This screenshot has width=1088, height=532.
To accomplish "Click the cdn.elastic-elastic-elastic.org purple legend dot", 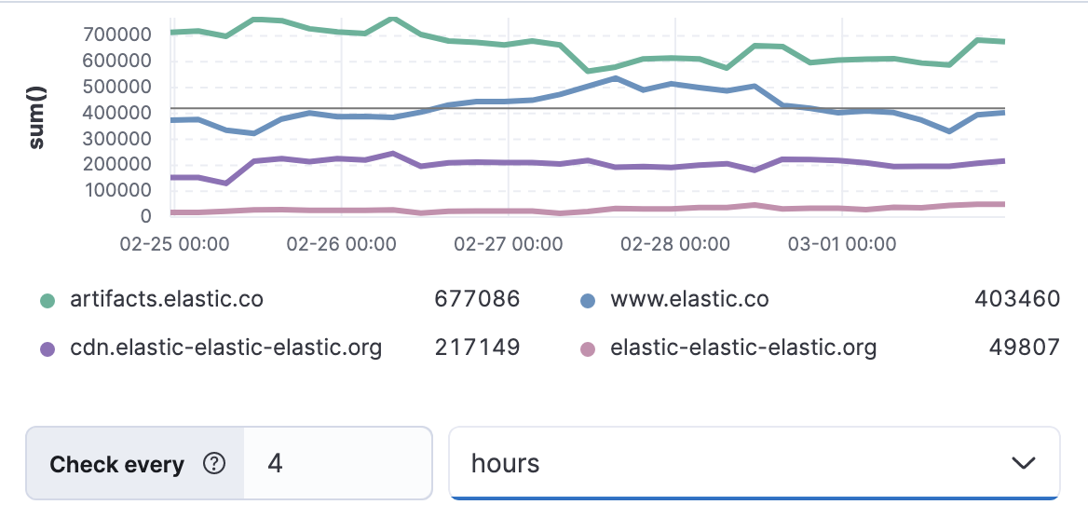I will click(x=48, y=349).
